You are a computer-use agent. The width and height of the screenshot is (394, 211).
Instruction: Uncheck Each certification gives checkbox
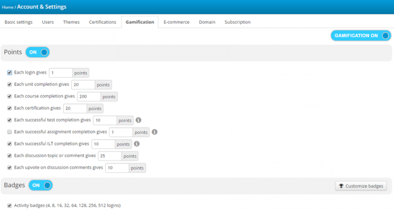tap(9, 108)
